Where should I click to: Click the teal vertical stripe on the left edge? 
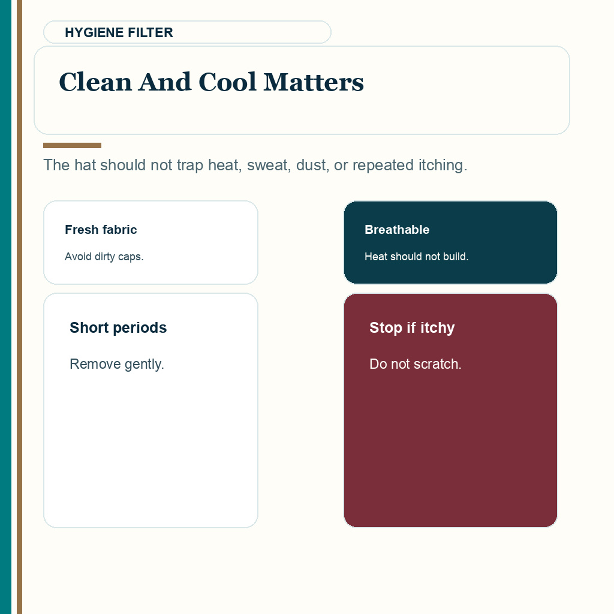pos(5,307)
